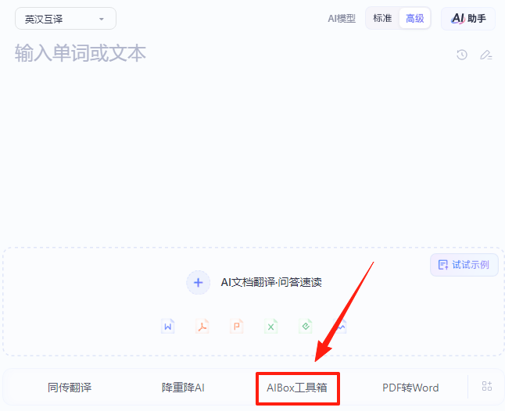Choose the PowerPoint file type icon
The width and height of the screenshot is (505, 411).
pos(237,327)
